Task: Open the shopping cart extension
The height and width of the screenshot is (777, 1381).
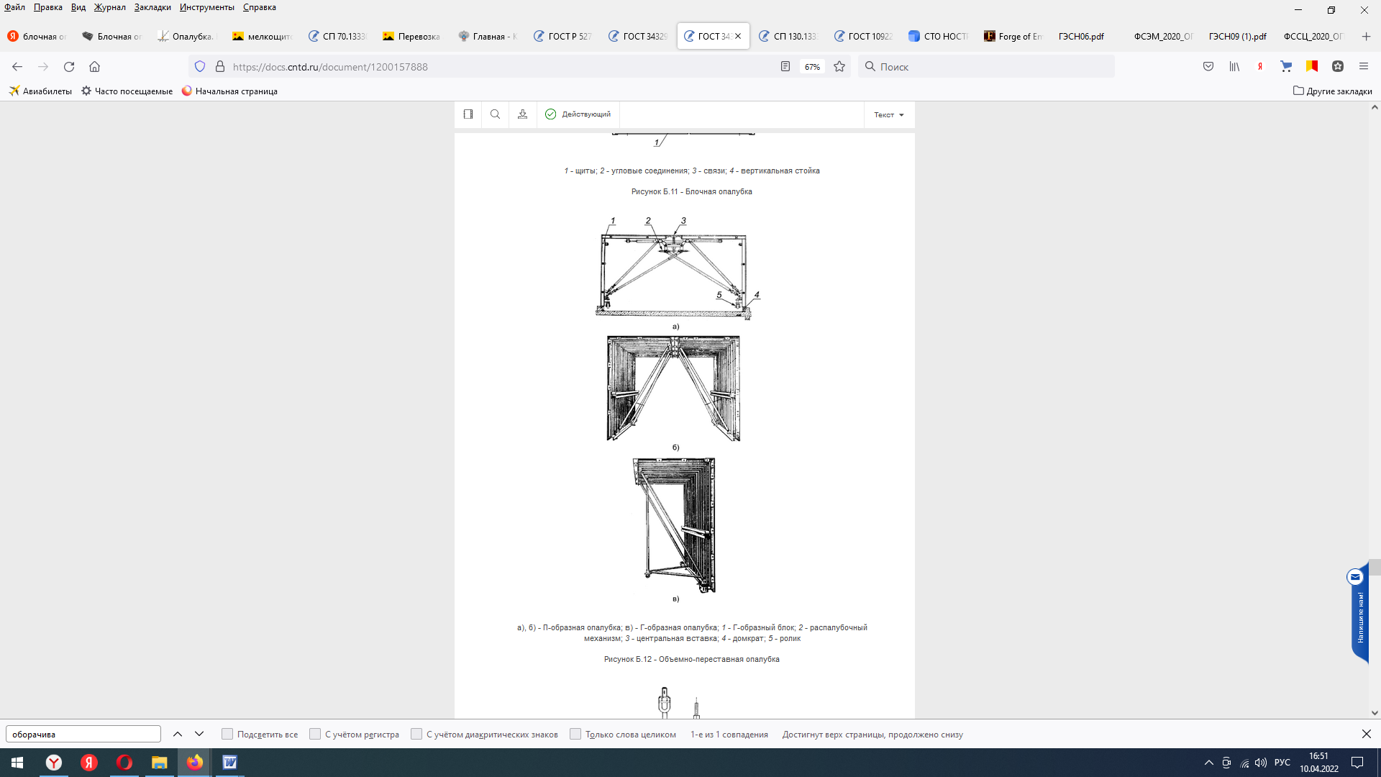Action: click(1286, 66)
